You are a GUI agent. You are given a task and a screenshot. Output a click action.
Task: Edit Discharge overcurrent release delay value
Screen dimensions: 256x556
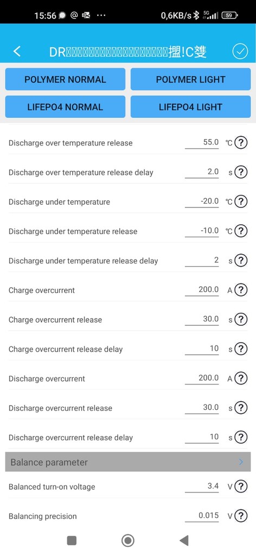tap(202, 437)
